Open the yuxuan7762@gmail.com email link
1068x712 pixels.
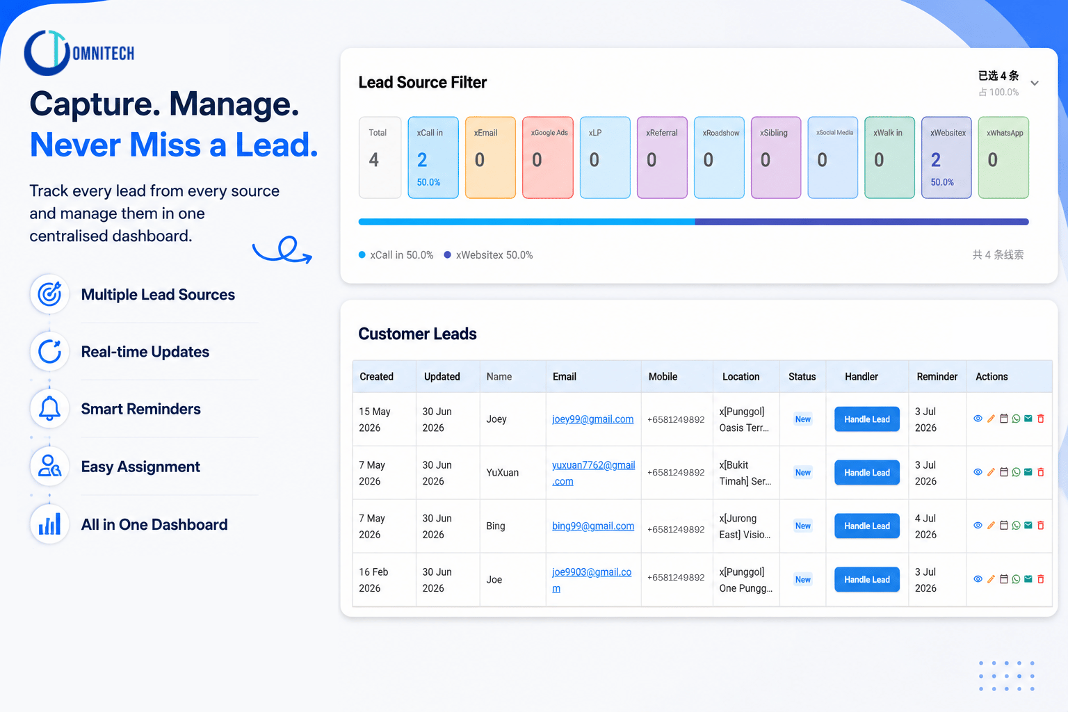[593, 473]
